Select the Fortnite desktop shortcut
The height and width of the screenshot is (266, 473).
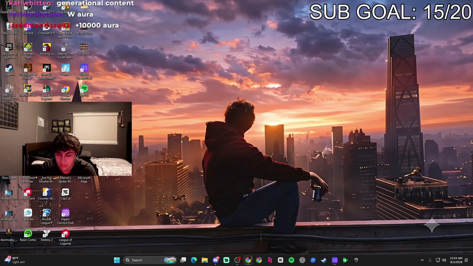65,70
